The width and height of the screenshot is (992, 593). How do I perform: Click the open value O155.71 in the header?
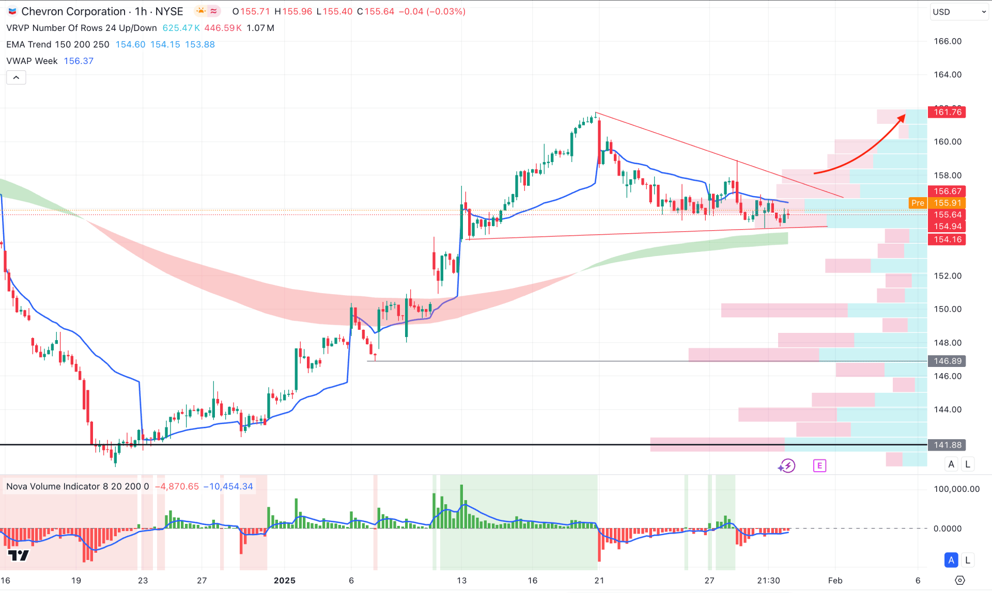tap(251, 11)
